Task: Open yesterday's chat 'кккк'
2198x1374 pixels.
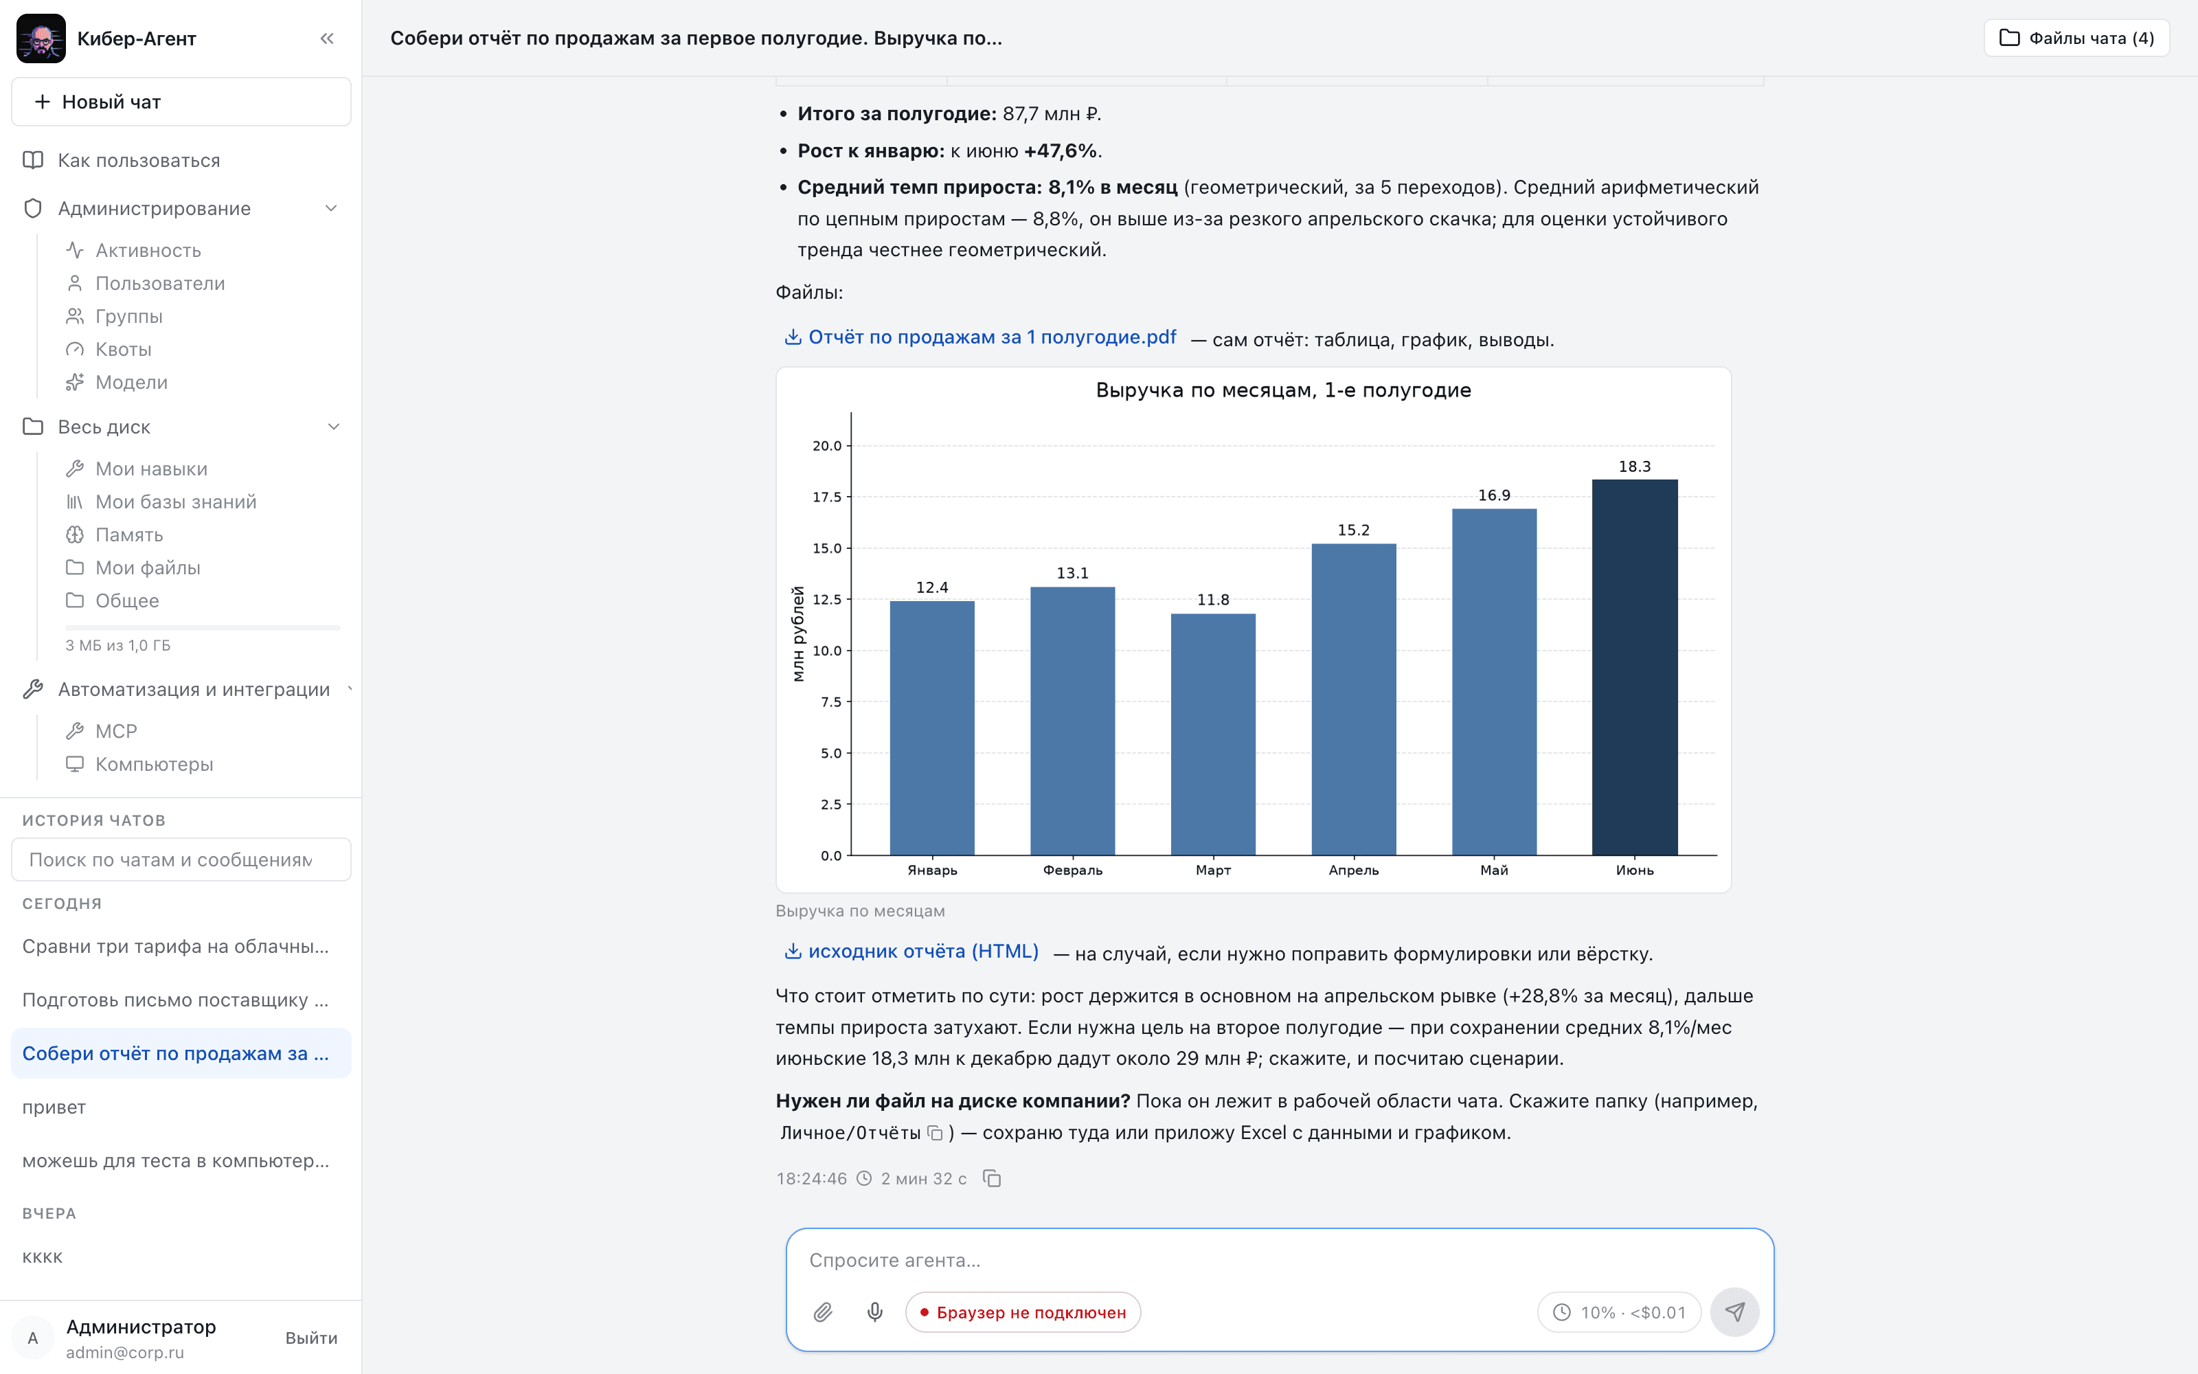Action: point(181,1257)
